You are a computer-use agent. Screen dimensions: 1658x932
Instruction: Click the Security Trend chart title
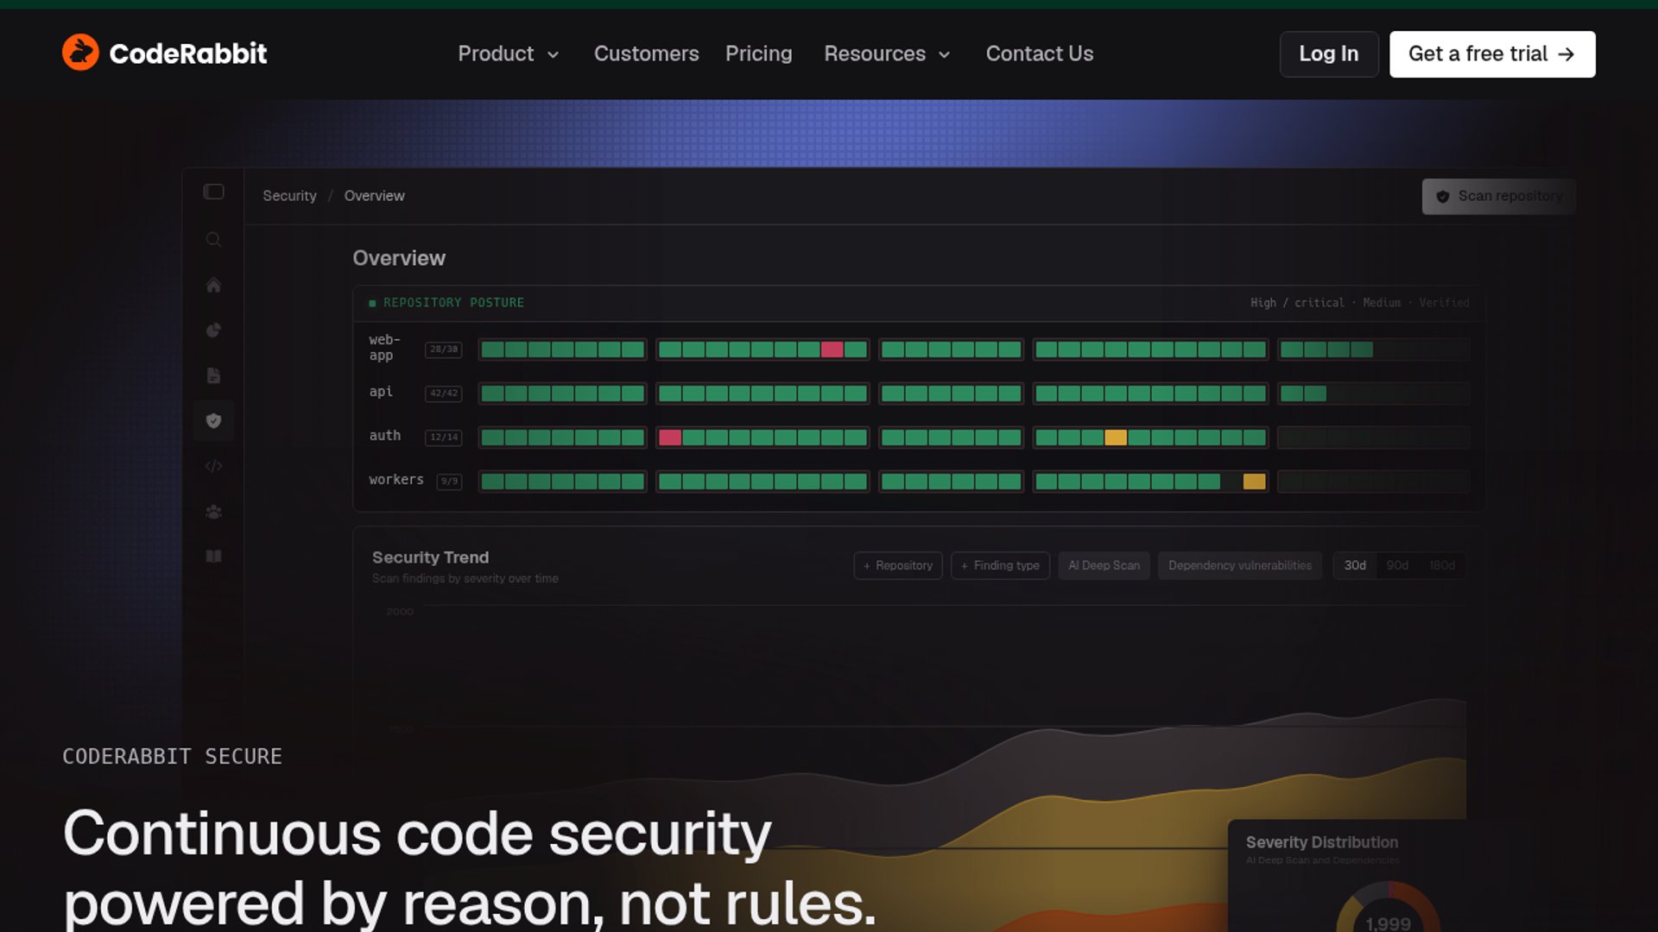[430, 557]
